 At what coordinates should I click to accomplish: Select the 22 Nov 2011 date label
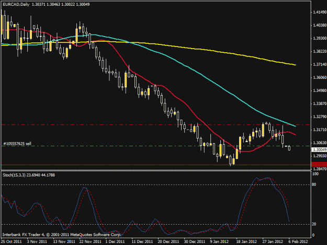pyautogui.click(x=90, y=241)
